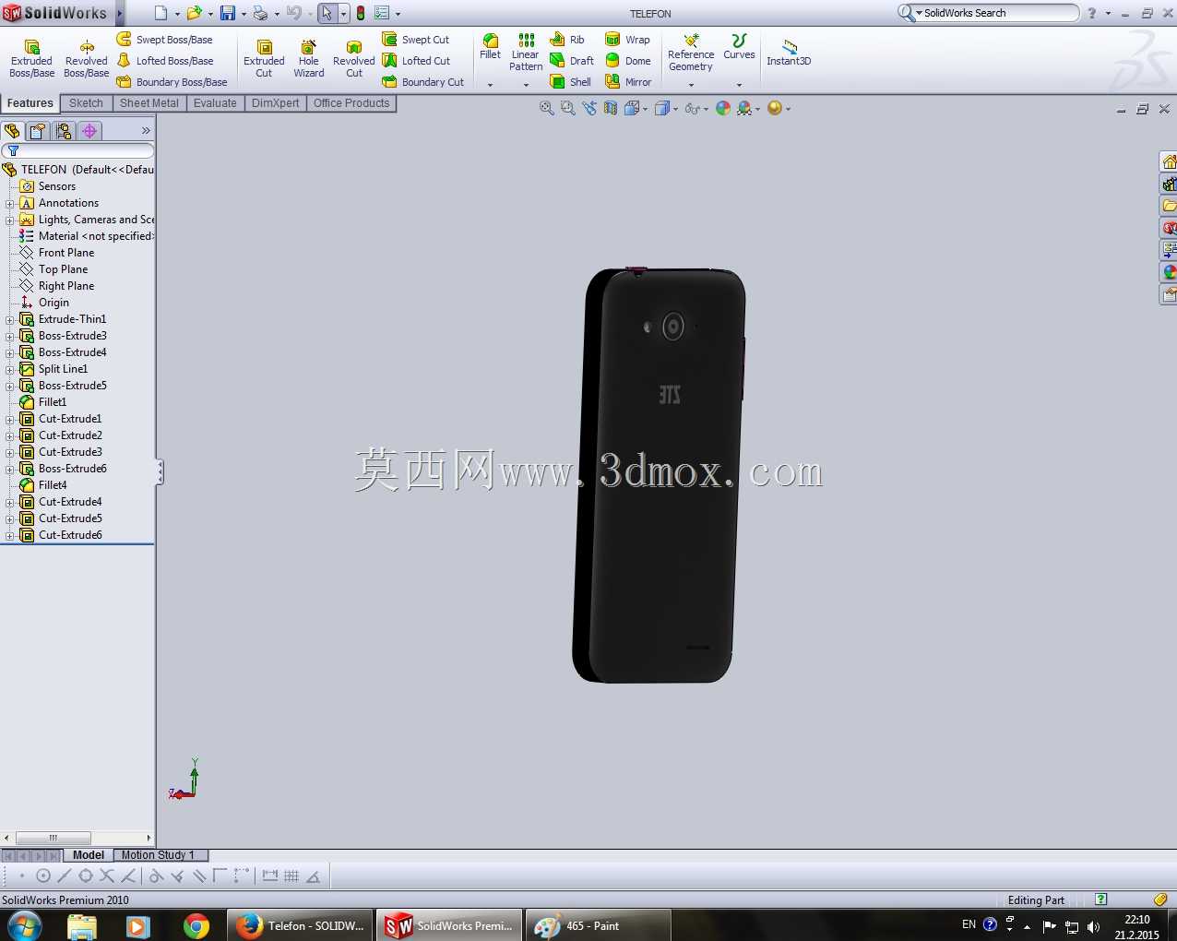Image resolution: width=1177 pixels, height=941 pixels.
Task: Switch to the DimXpert tab
Action: click(275, 103)
